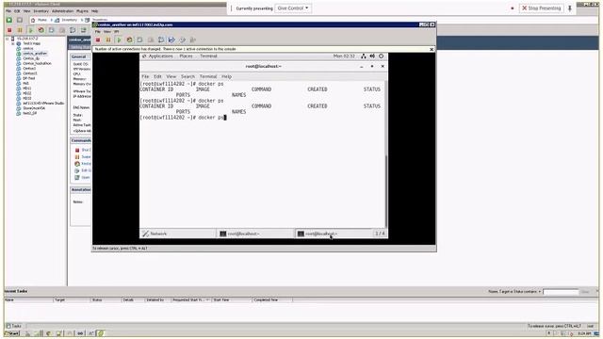
Task: Click the Recent Tasks filter input field
Action: pyautogui.click(x=561, y=292)
